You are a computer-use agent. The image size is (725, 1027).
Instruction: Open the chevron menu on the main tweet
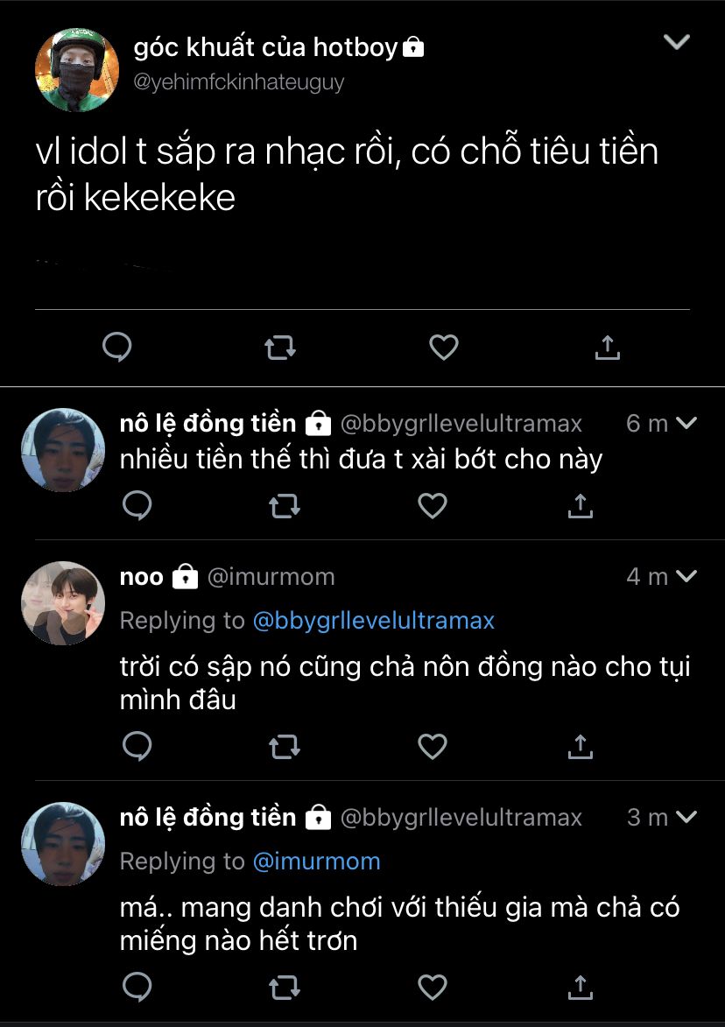[677, 42]
